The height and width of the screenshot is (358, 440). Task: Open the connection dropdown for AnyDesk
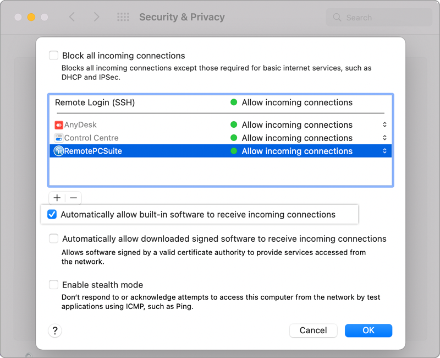(385, 124)
